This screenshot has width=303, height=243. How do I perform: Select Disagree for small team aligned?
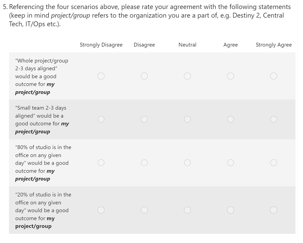point(144,119)
